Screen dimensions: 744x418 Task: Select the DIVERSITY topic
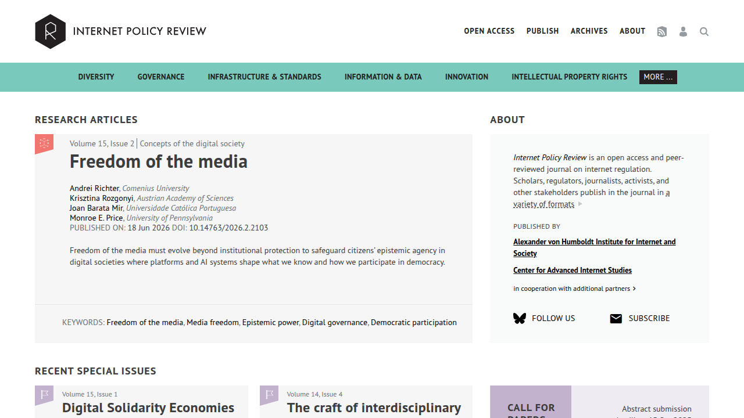tap(96, 77)
